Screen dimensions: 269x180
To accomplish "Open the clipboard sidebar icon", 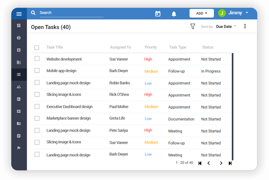I will tap(19, 136).
